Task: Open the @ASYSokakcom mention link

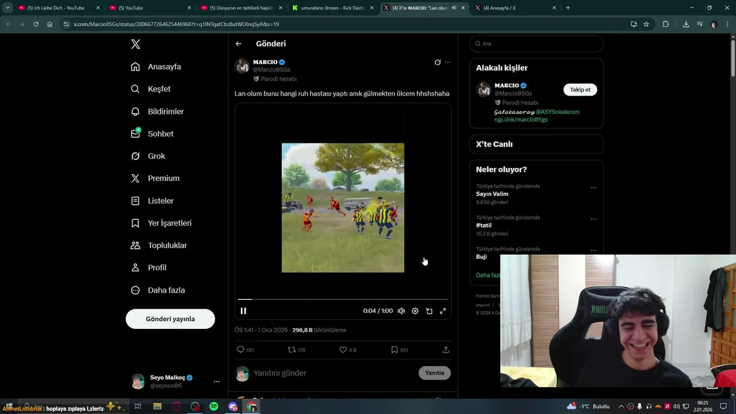Action: tap(558, 112)
